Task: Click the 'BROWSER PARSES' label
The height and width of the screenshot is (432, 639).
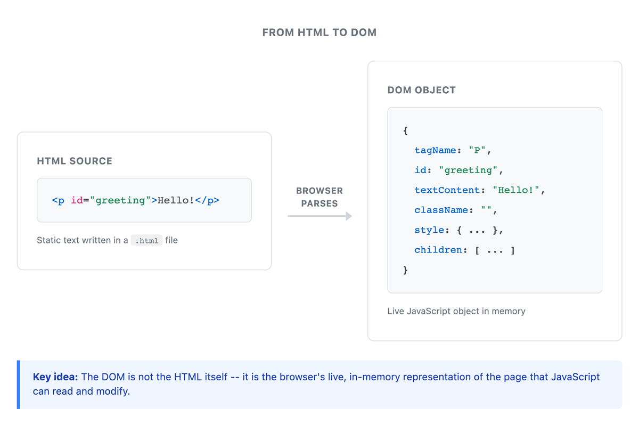Action: tap(319, 197)
